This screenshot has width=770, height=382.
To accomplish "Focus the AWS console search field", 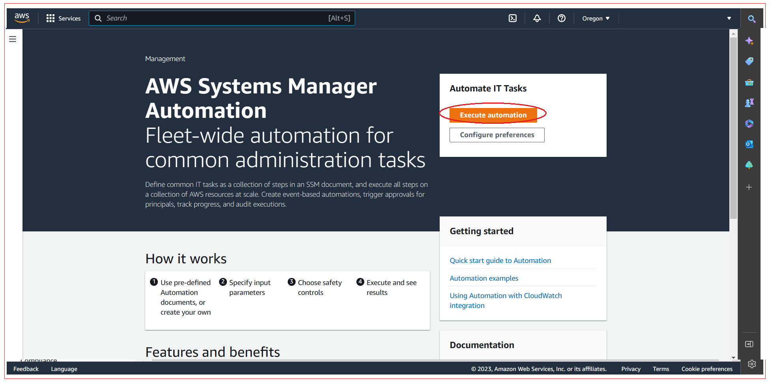I will (222, 18).
